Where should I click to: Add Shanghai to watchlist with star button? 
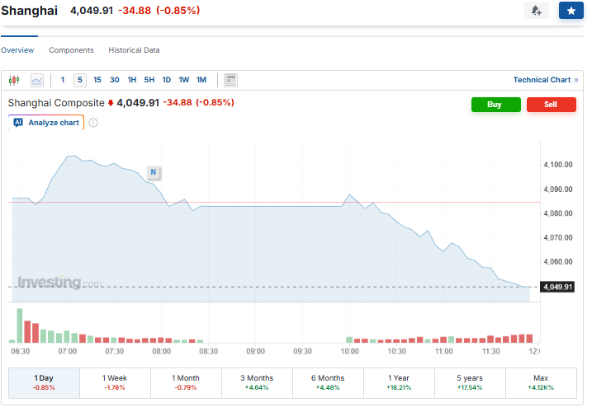(x=571, y=11)
